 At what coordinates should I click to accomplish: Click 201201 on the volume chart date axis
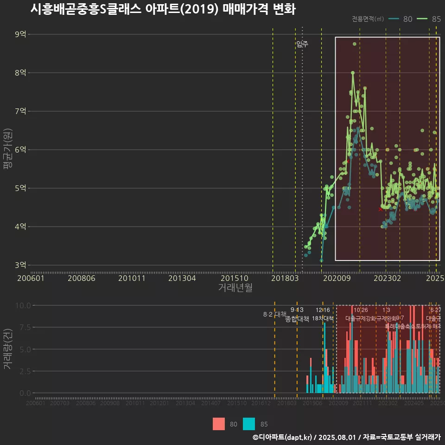159,403
